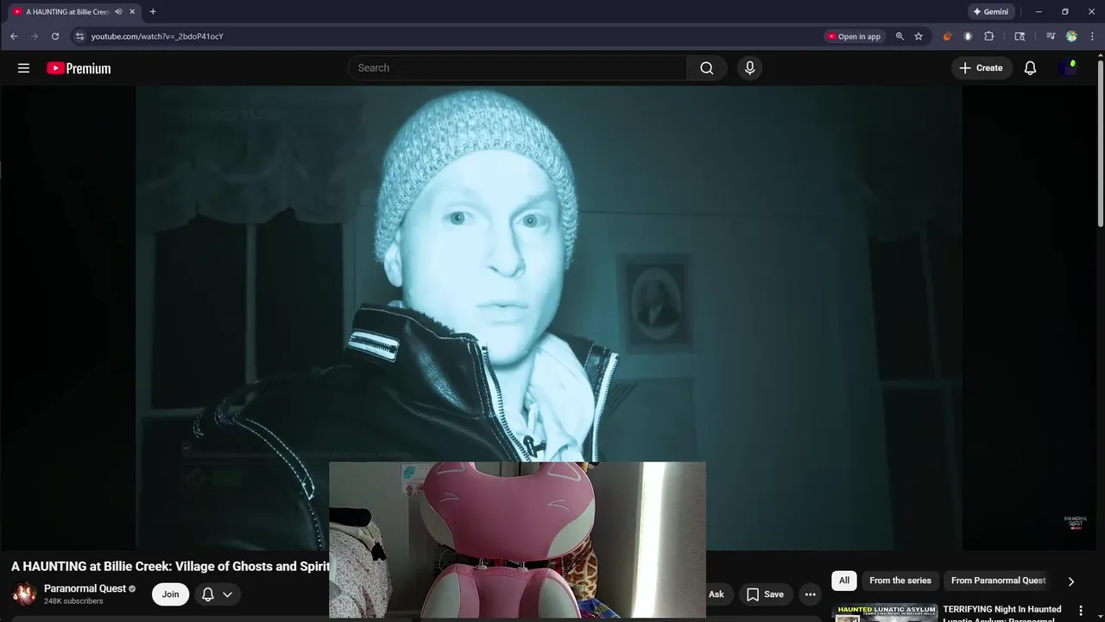Image resolution: width=1105 pixels, height=622 pixels.
Task: Expand notification preferences dropdown for channel
Action: pyautogui.click(x=228, y=594)
